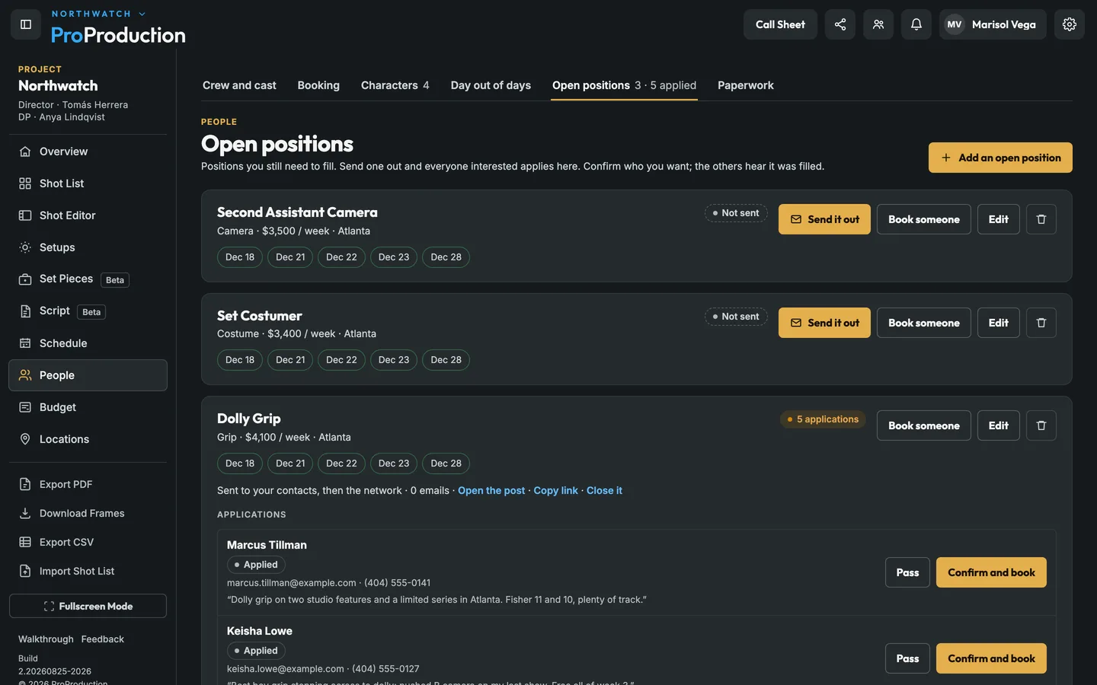Open Script beta section
This screenshot has width=1097, height=685.
(88, 311)
